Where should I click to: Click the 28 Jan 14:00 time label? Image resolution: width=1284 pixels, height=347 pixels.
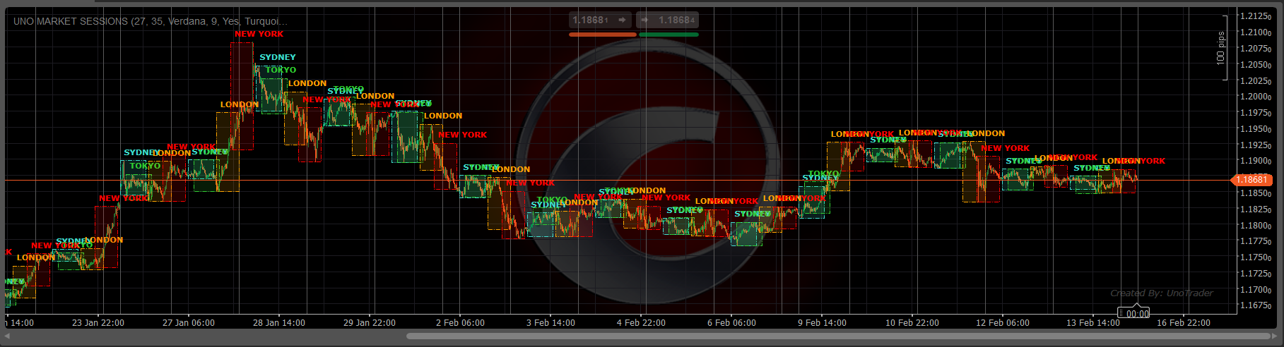click(x=279, y=323)
